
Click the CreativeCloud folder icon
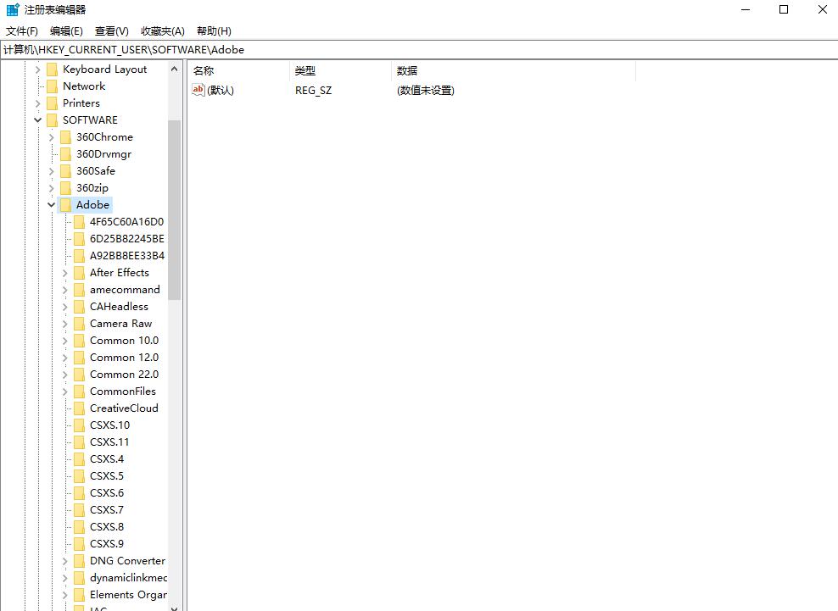[80, 408]
